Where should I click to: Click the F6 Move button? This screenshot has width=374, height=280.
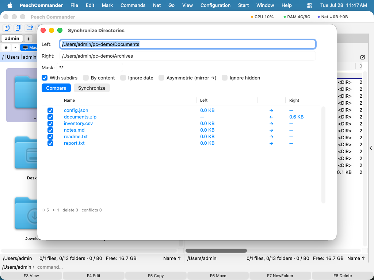[218, 276]
